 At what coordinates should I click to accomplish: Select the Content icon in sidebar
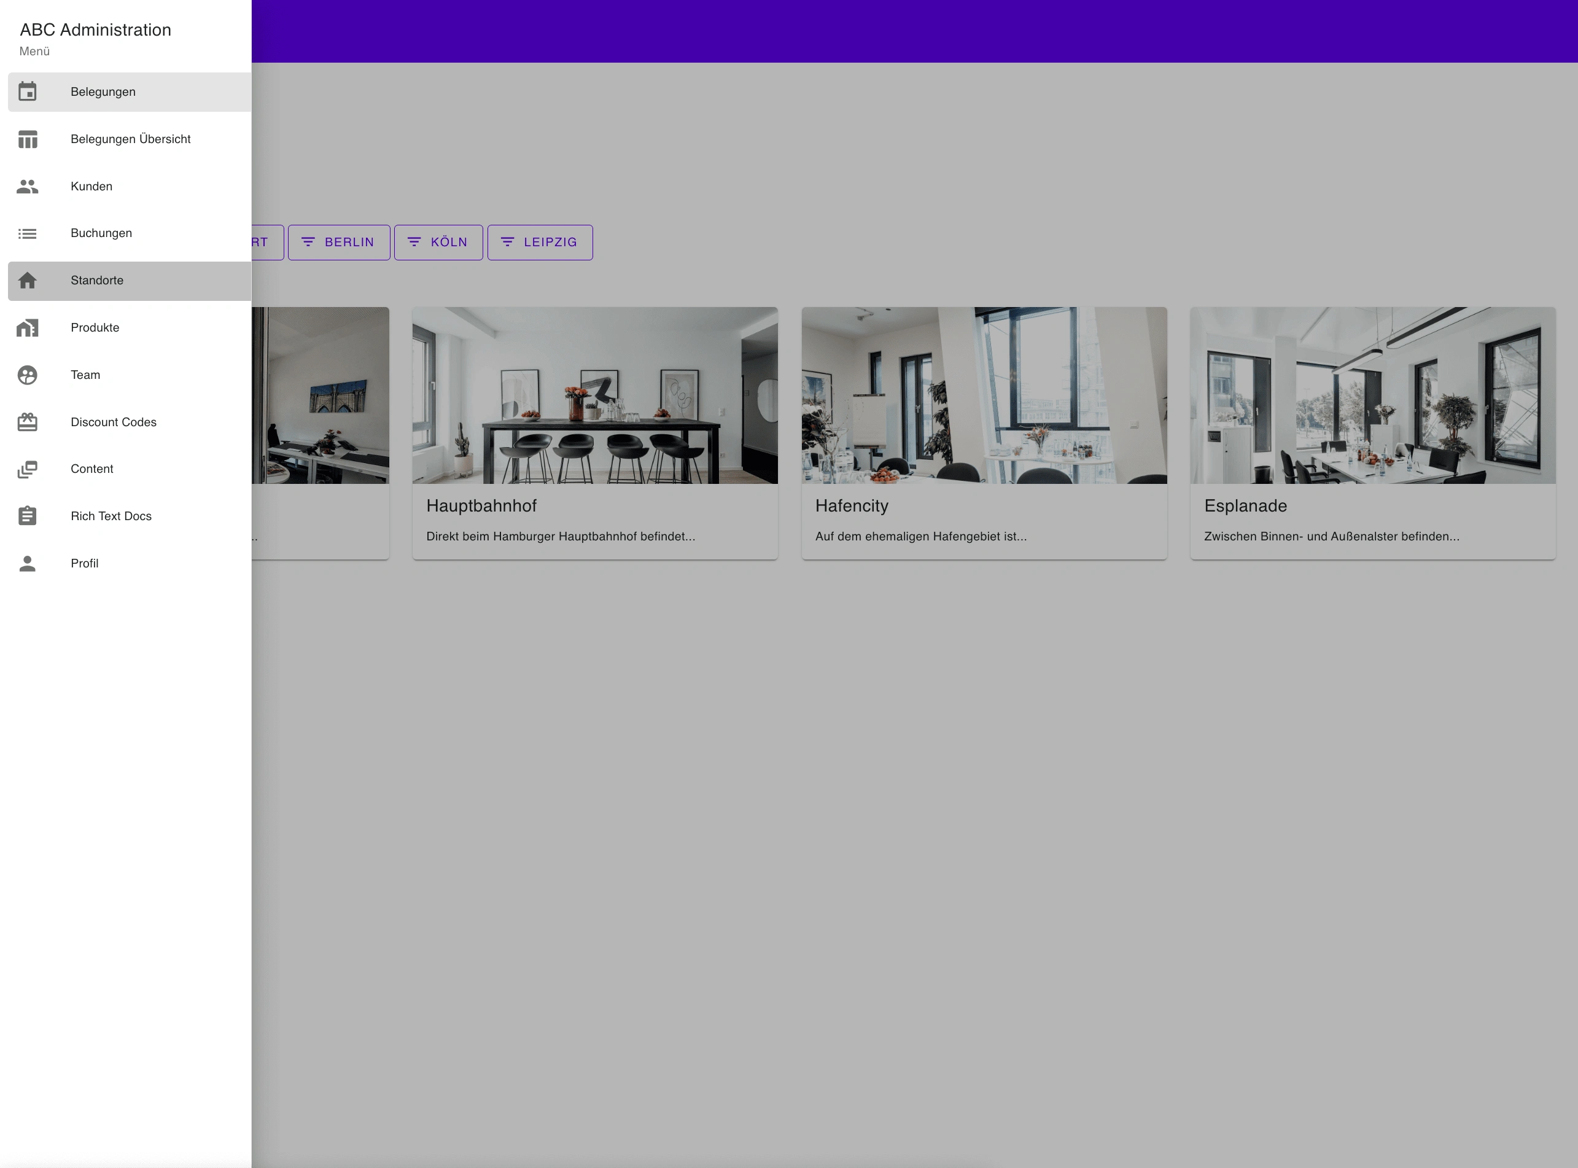[x=27, y=469]
